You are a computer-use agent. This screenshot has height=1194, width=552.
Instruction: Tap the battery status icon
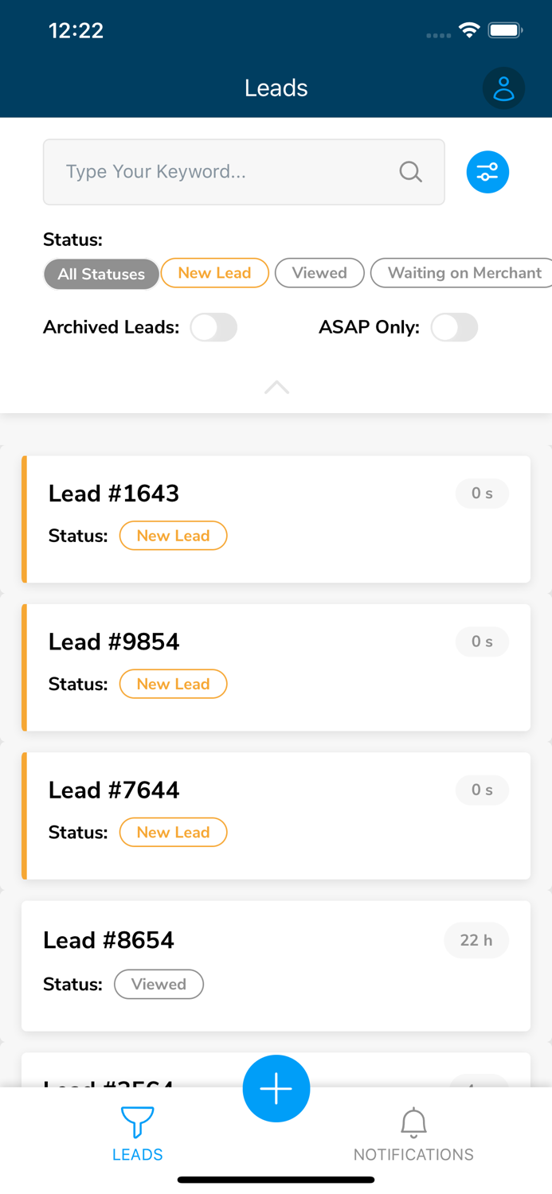505,31
